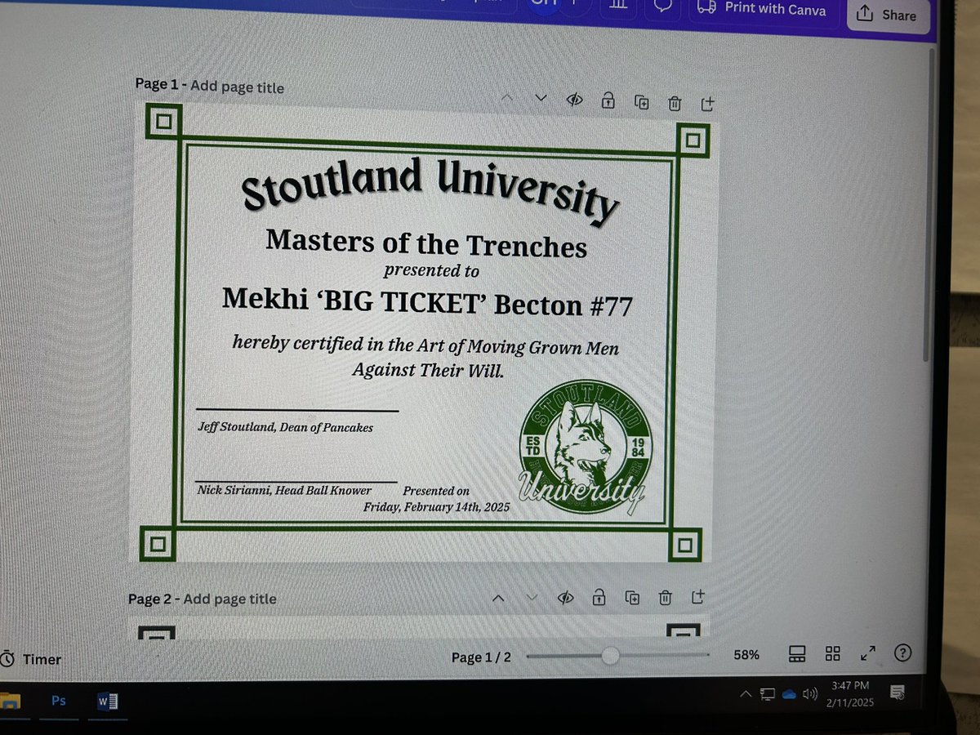Duplicate Page 1
980x735 pixels.
642,102
